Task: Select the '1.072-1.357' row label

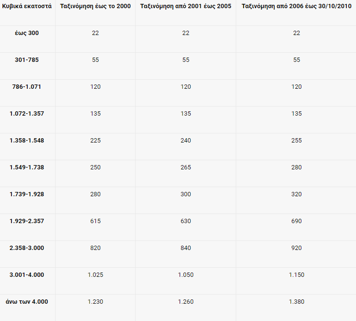Action: (27, 114)
